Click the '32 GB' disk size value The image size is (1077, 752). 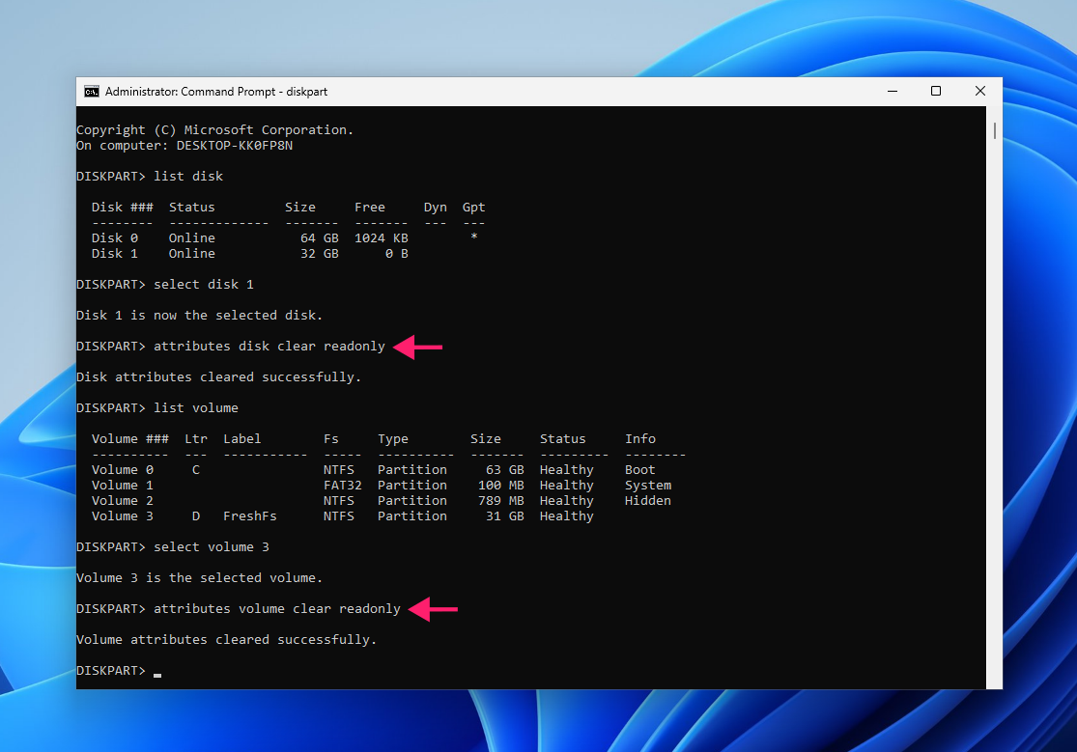(x=320, y=254)
